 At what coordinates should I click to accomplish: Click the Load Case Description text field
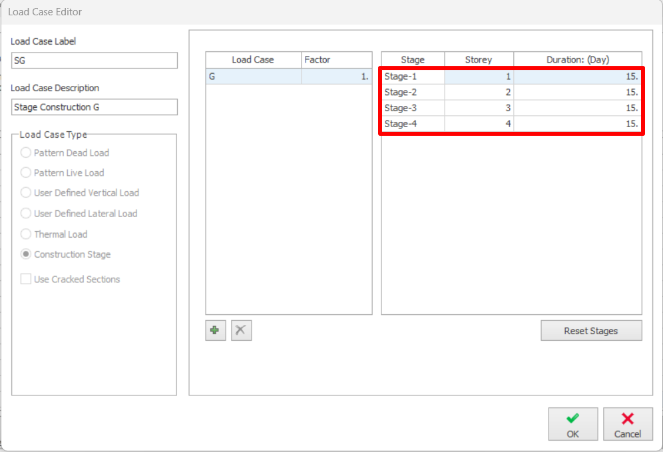click(94, 107)
